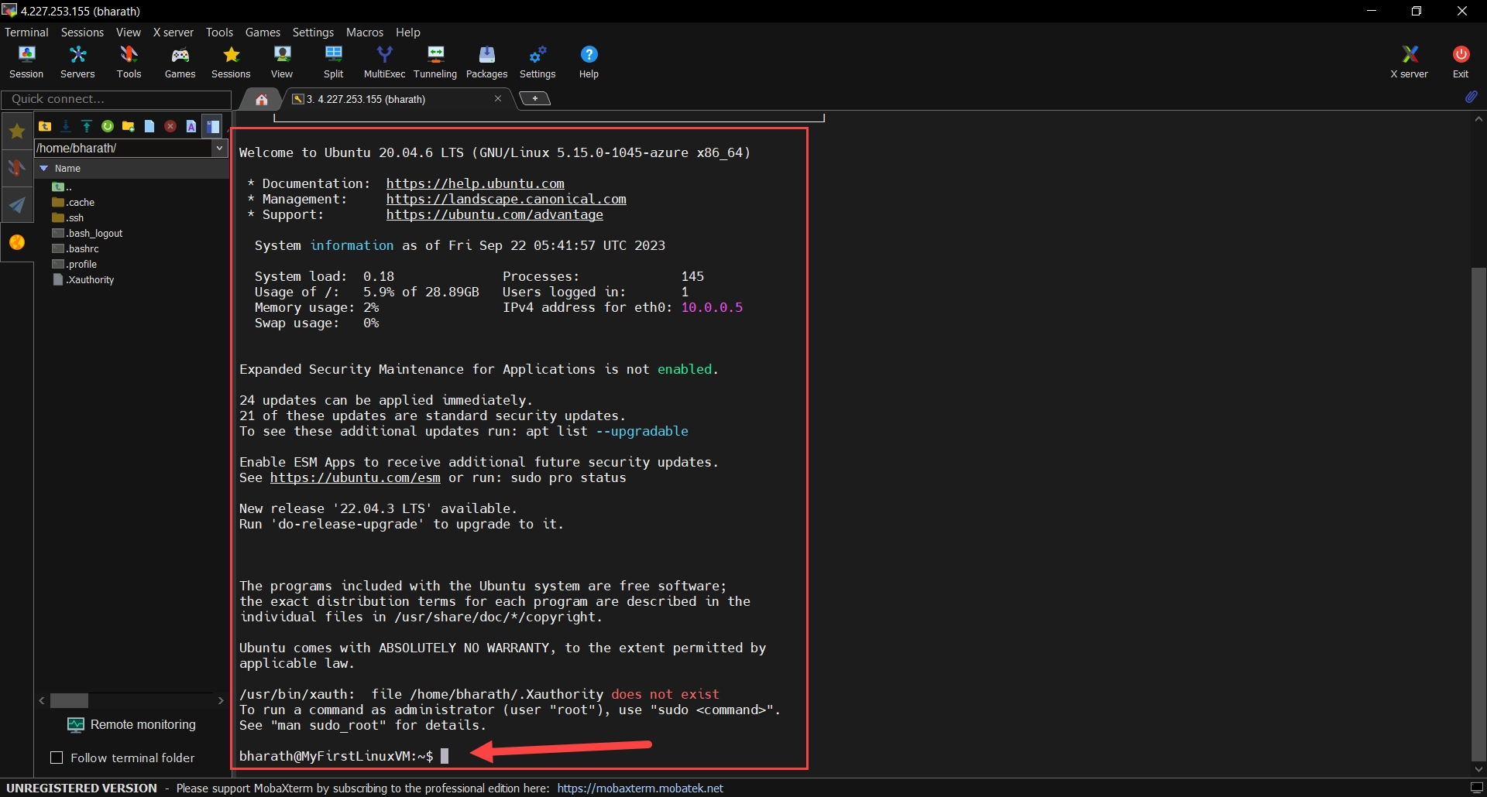Enable MultiExec mode icon
Image resolution: width=1487 pixels, height=797 pixels.
pyautogui.click(x=384, y=62)
